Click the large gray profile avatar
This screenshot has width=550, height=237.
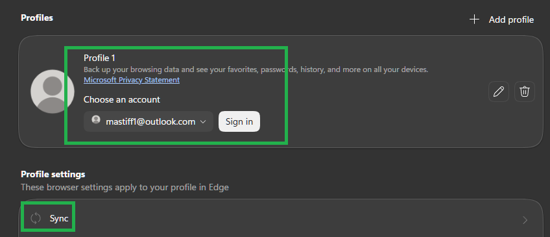[53, 92]
